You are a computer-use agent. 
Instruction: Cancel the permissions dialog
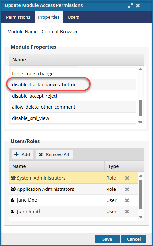134,239
